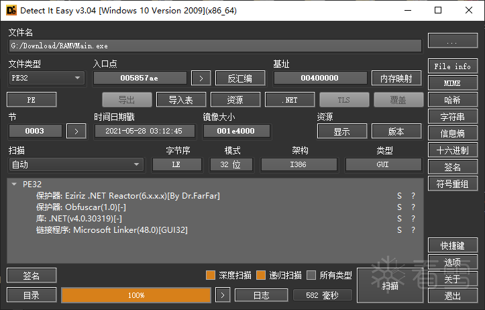Image resolution: width=485 pixels, height=310 pixels.
Task: Click the timestamp field 2021-05-28 03:12:45
Action: pyautogui.click(x=144, y=131)
